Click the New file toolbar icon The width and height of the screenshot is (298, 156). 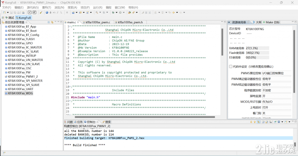4,12
